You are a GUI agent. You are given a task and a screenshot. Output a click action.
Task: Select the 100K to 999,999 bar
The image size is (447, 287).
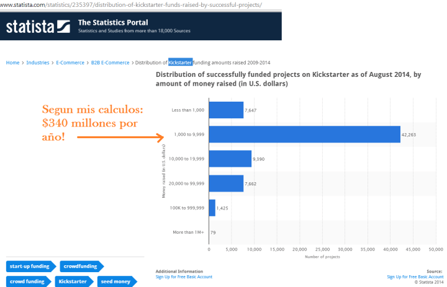[212, 208]
